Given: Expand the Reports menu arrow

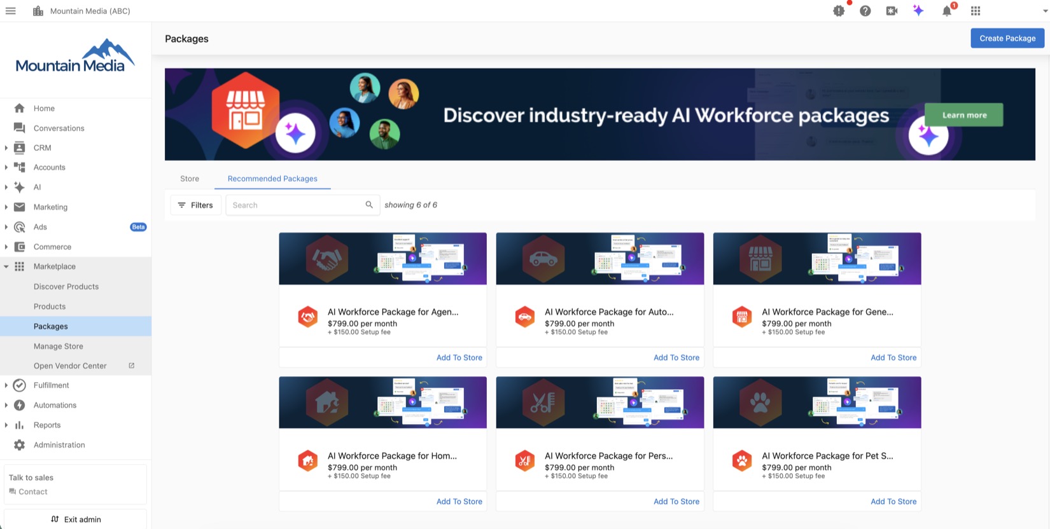Looking at the screenshot, I should click(x=6, y=425).
